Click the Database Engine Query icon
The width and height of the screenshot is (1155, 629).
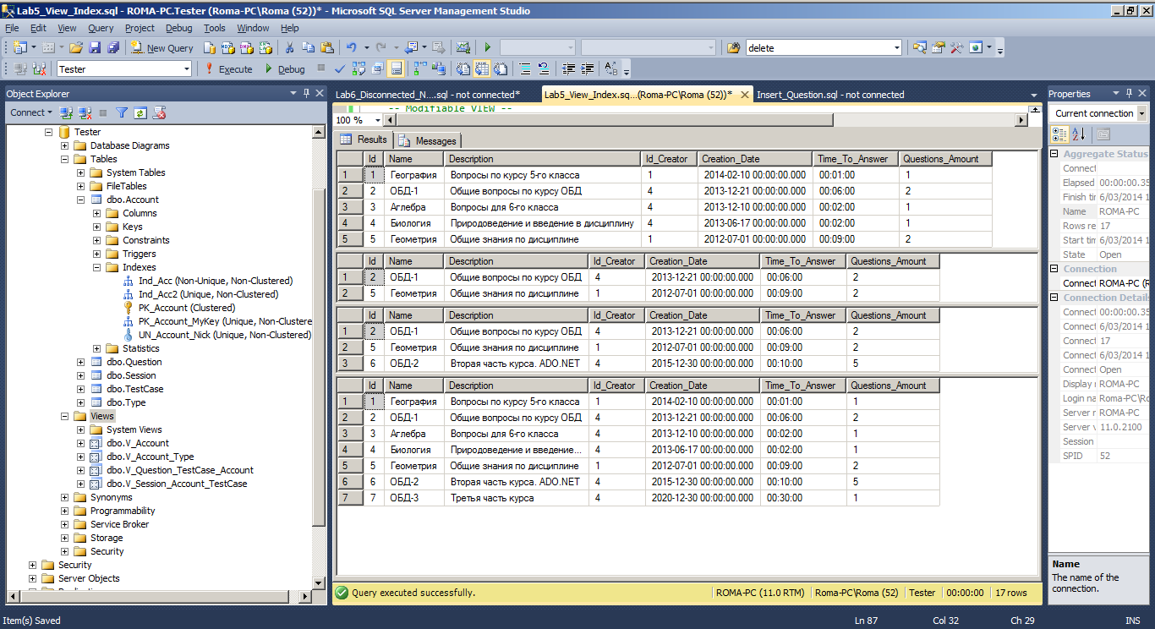pos(210,48)
